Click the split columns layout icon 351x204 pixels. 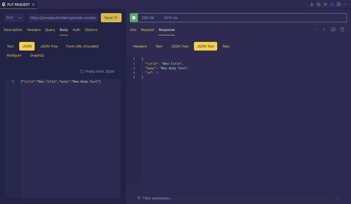coord(339,4)
